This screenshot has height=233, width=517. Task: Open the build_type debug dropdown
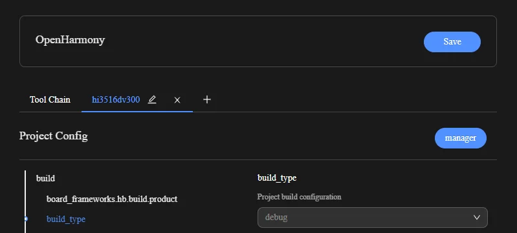[x=372, y=218]
